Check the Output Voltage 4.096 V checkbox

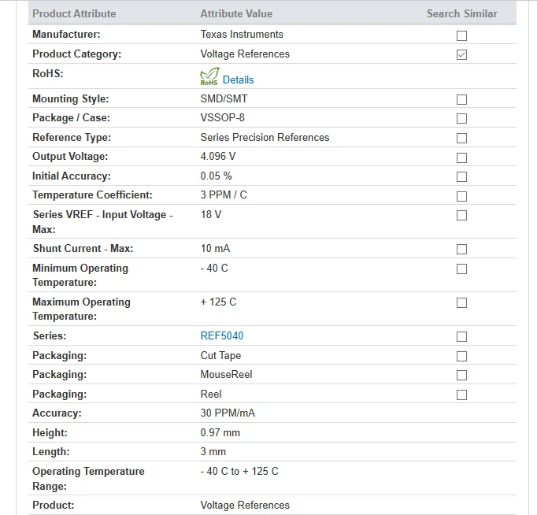(461, 157)
